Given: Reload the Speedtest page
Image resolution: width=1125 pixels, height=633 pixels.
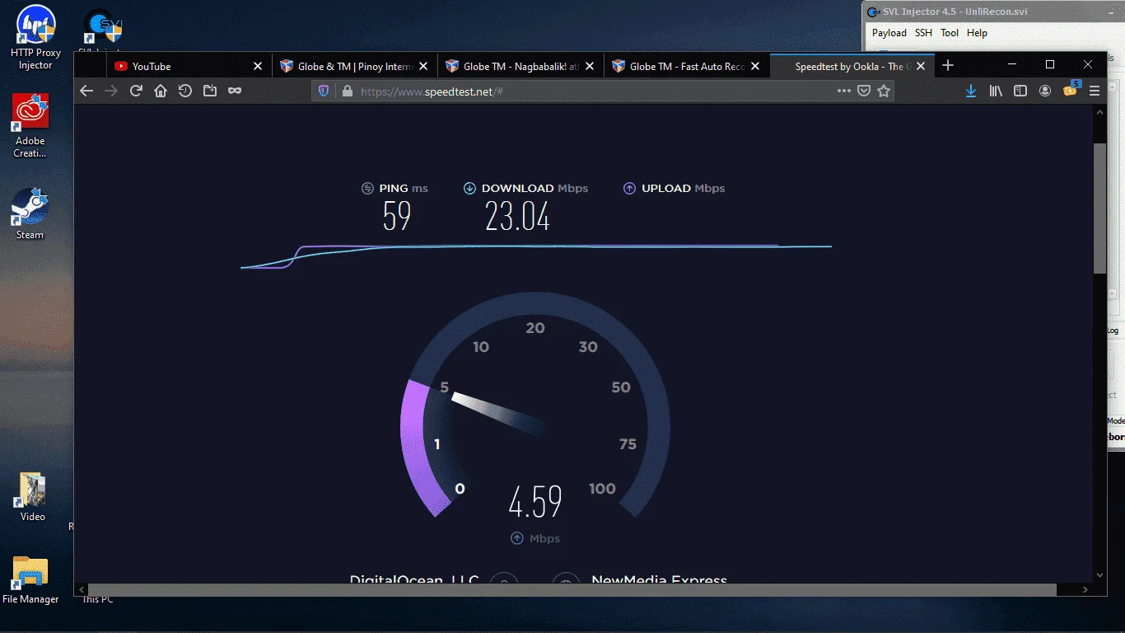Looking at the screenshot, I should coord(136,91).
